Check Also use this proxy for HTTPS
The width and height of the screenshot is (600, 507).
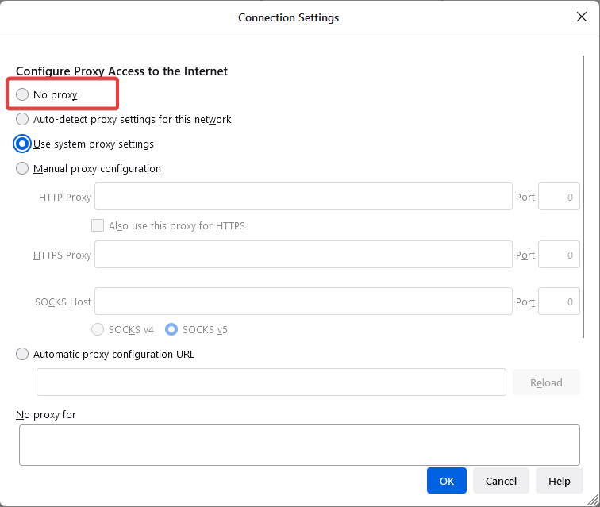(98, 225)
